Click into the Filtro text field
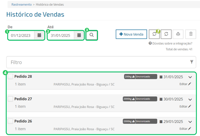This screenshot has width=200, height=136. (96, 62)
